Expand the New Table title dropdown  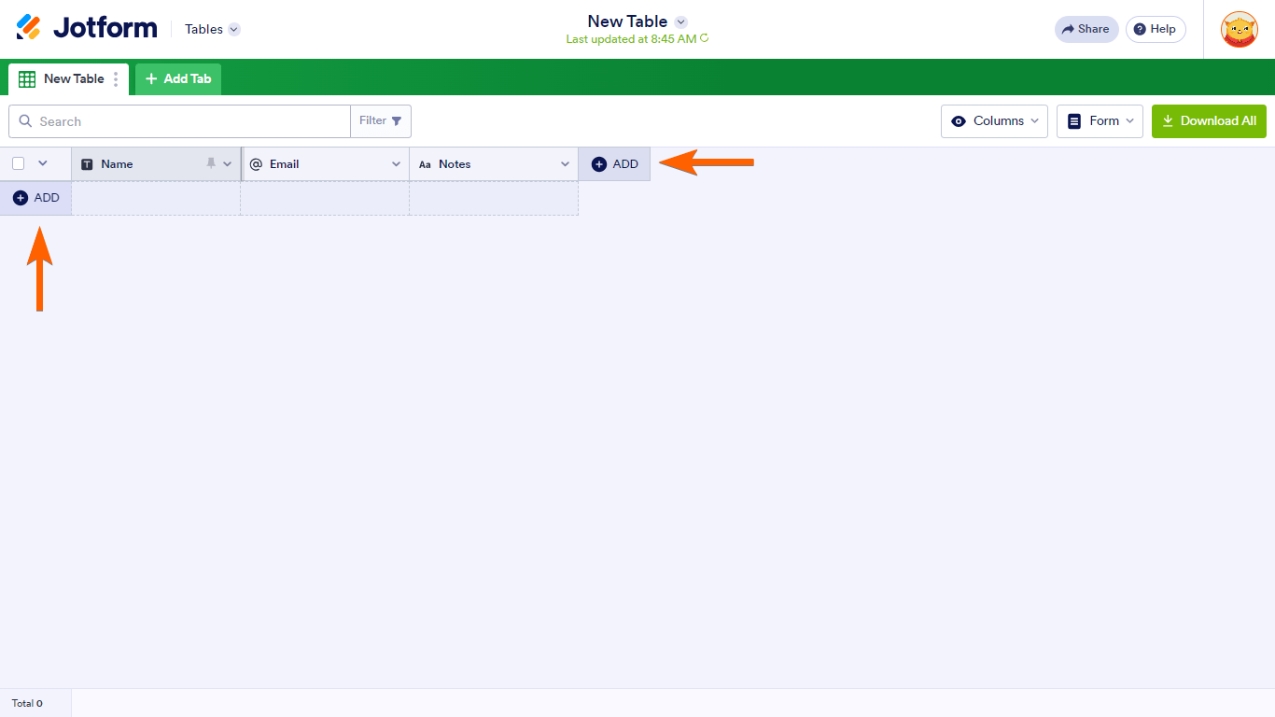[680, 21]
